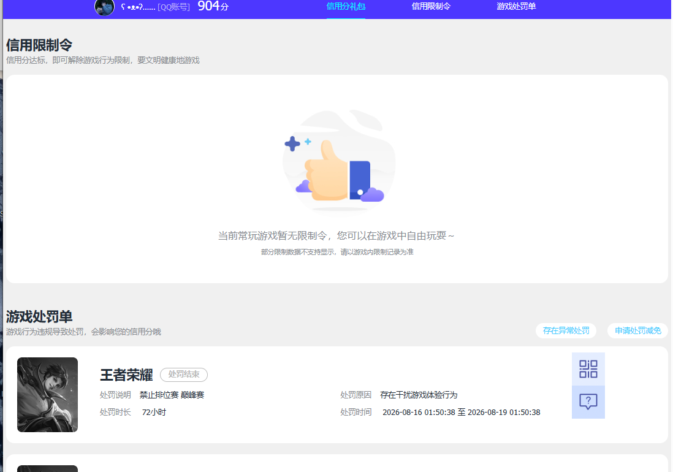Switch to 信用分礼包 tab

(x=346, y=6)
